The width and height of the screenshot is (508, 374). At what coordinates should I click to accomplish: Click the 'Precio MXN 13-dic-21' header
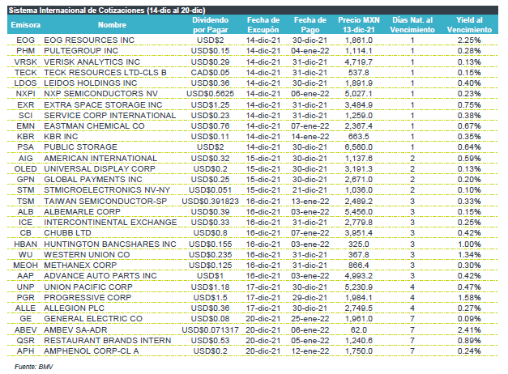click(359, 25)
